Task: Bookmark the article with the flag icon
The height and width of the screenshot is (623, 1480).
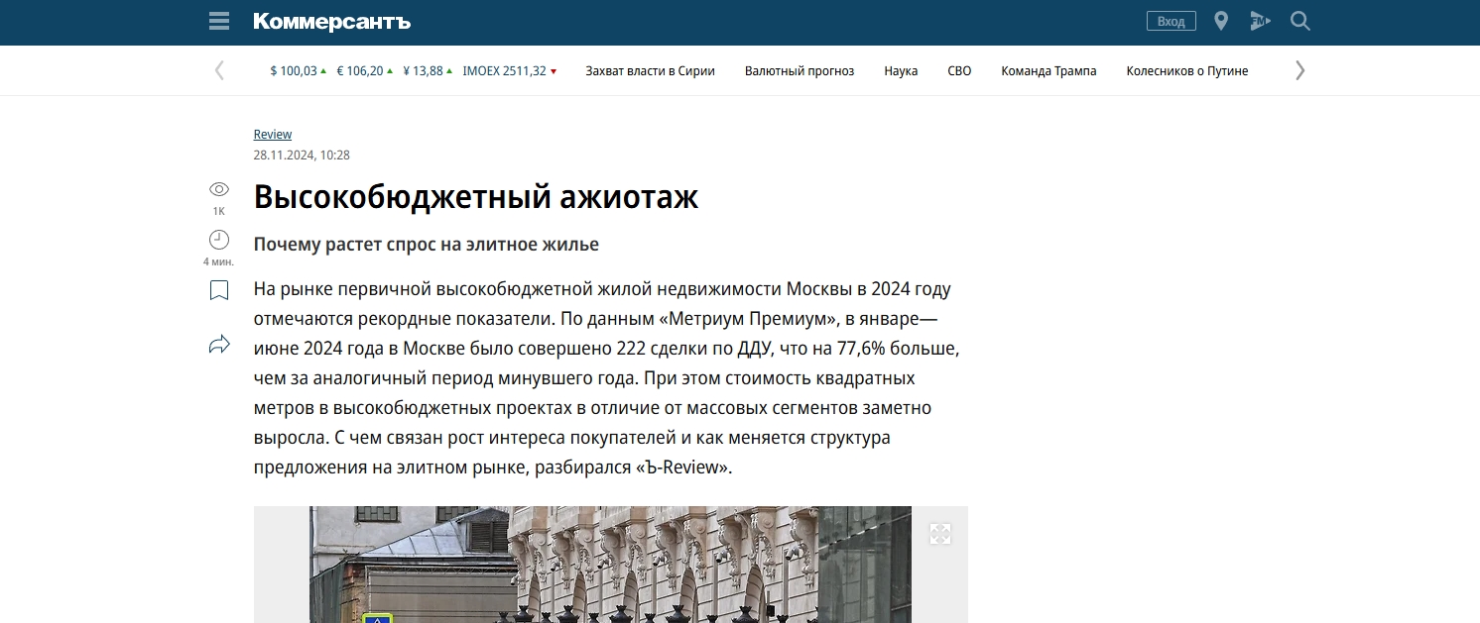Action: [x=218, y=290]
